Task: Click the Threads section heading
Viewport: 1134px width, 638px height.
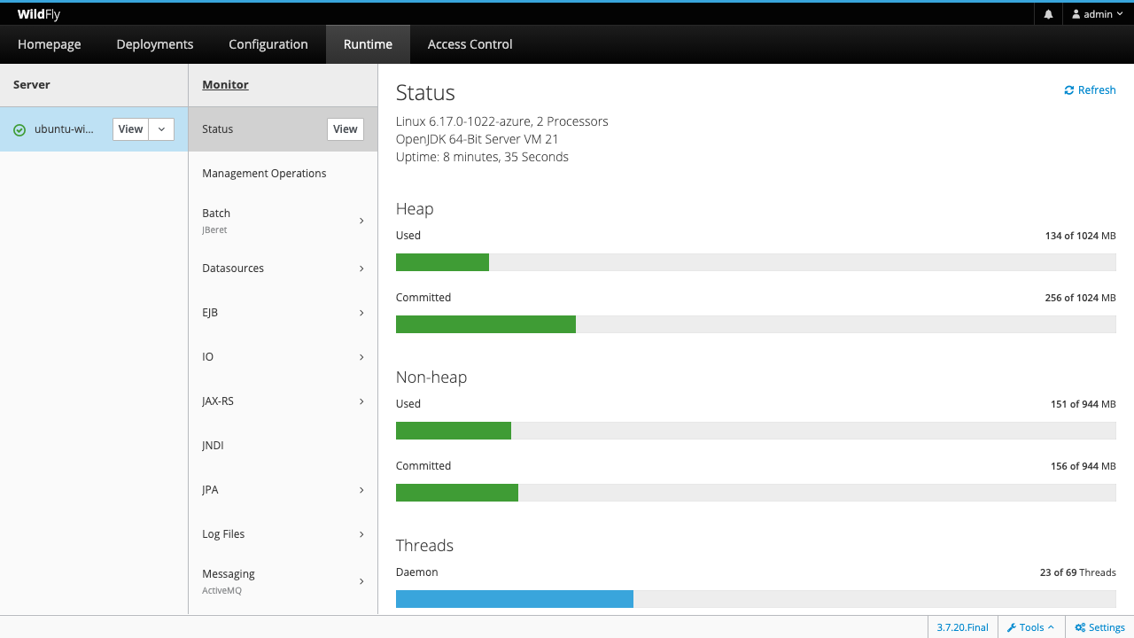Action: tap(425, 546)
